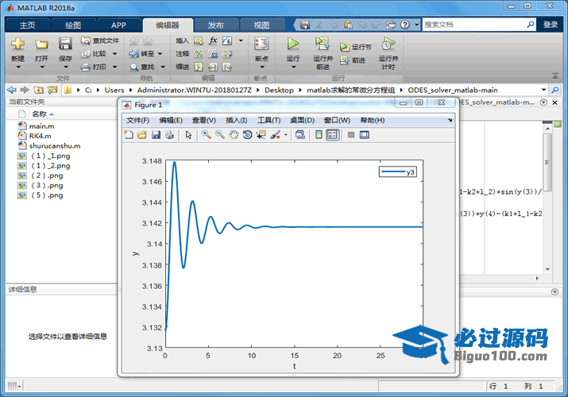
Task: Click the help question mark icon
Action: [405, 25]
